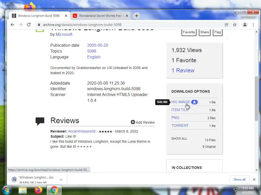Click the blue download icon beside ISO IMAGE
Viewport: 261px width, 195px height.
[x=194, y=102]
